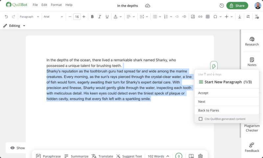Expand special characters dropdown arrow

point(221,16)
